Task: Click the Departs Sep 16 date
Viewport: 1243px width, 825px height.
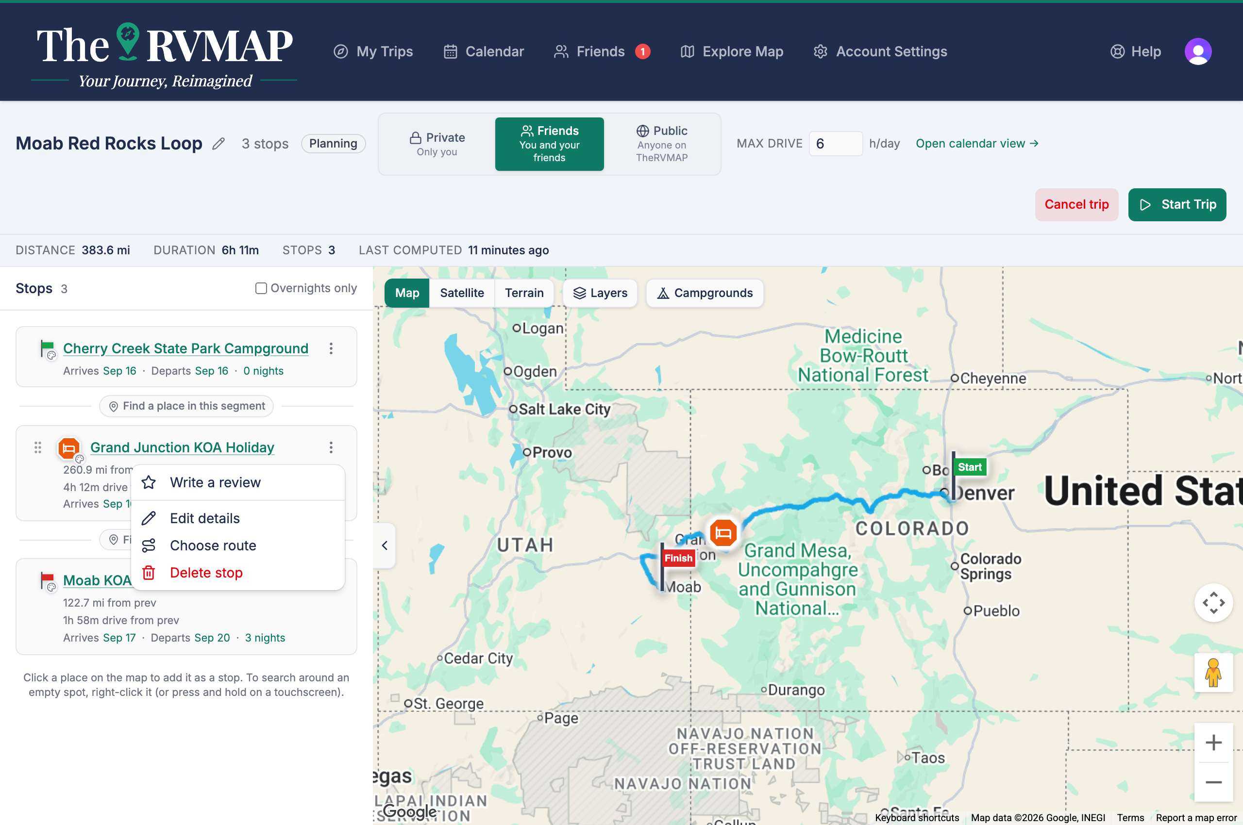Action: click(x=212, y=371)
